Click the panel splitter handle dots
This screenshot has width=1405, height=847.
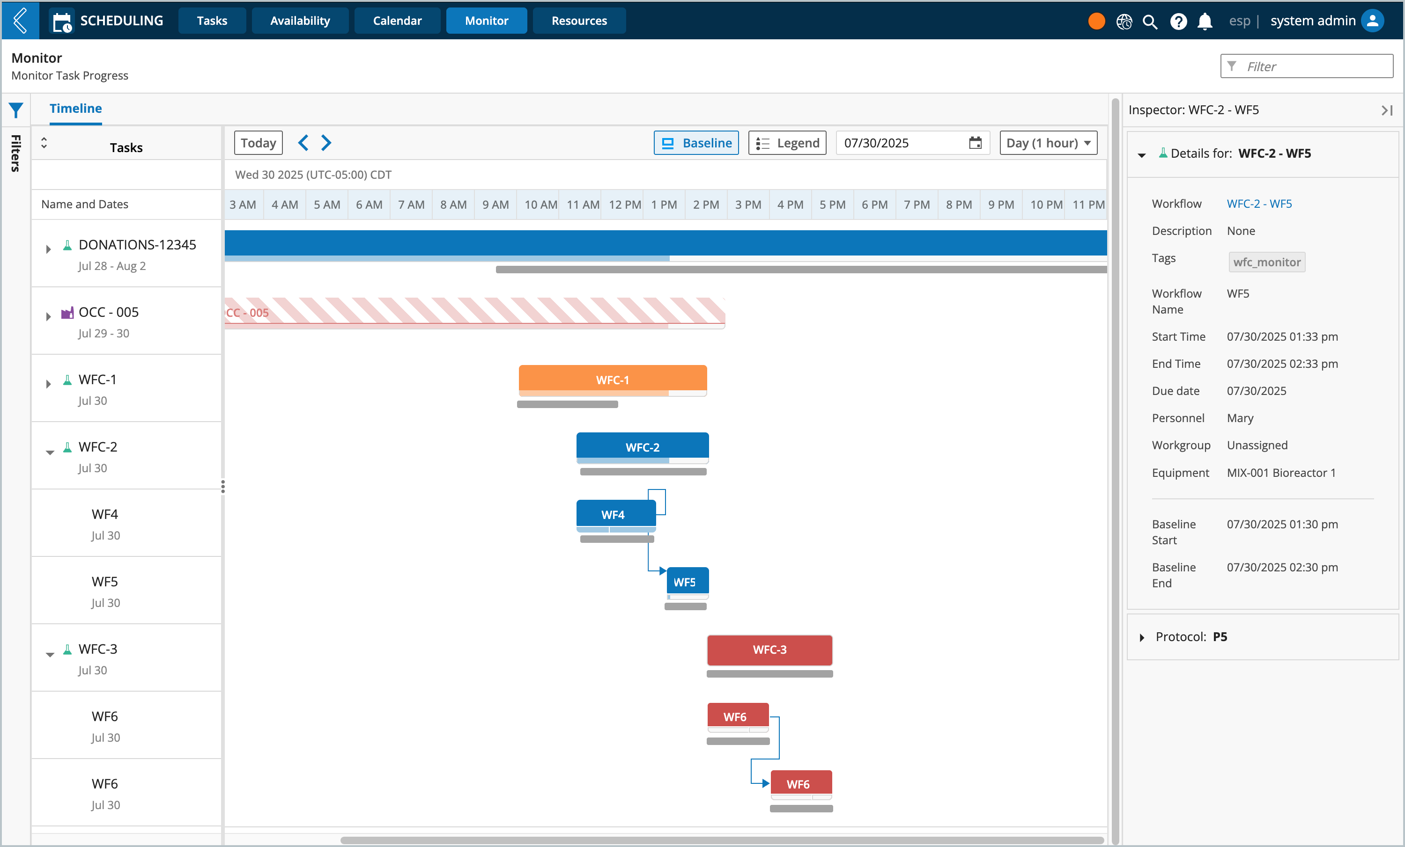pos(223,487)
